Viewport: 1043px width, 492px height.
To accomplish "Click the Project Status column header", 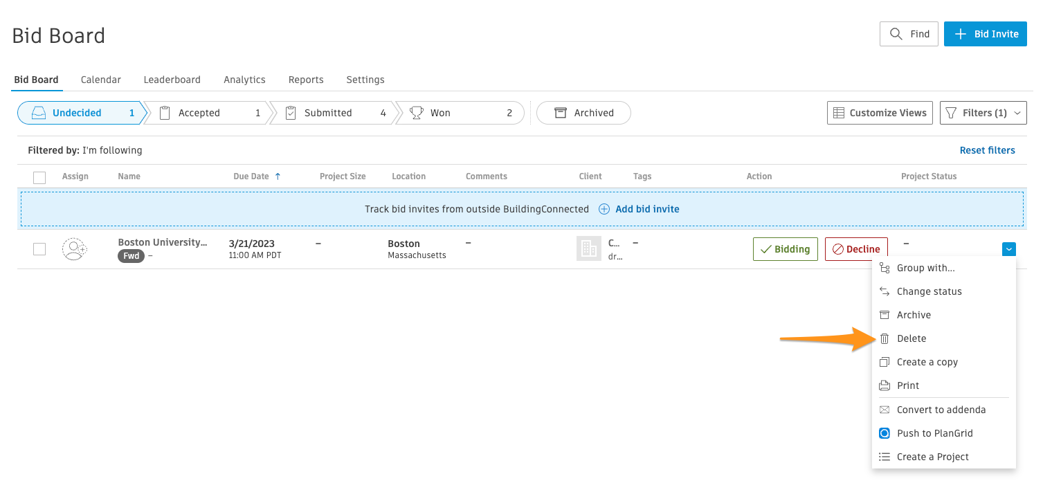I will [x=929, y=176].
